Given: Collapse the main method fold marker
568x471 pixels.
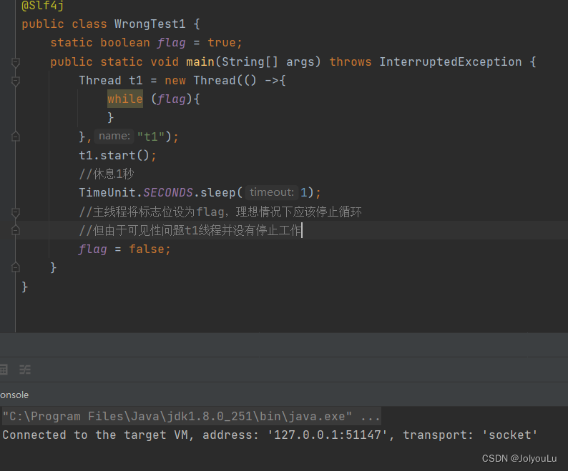Looking at the screenshot, I should point(15,63).
